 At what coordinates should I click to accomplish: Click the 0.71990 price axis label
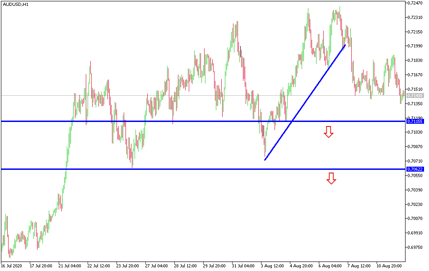point(415,46)
